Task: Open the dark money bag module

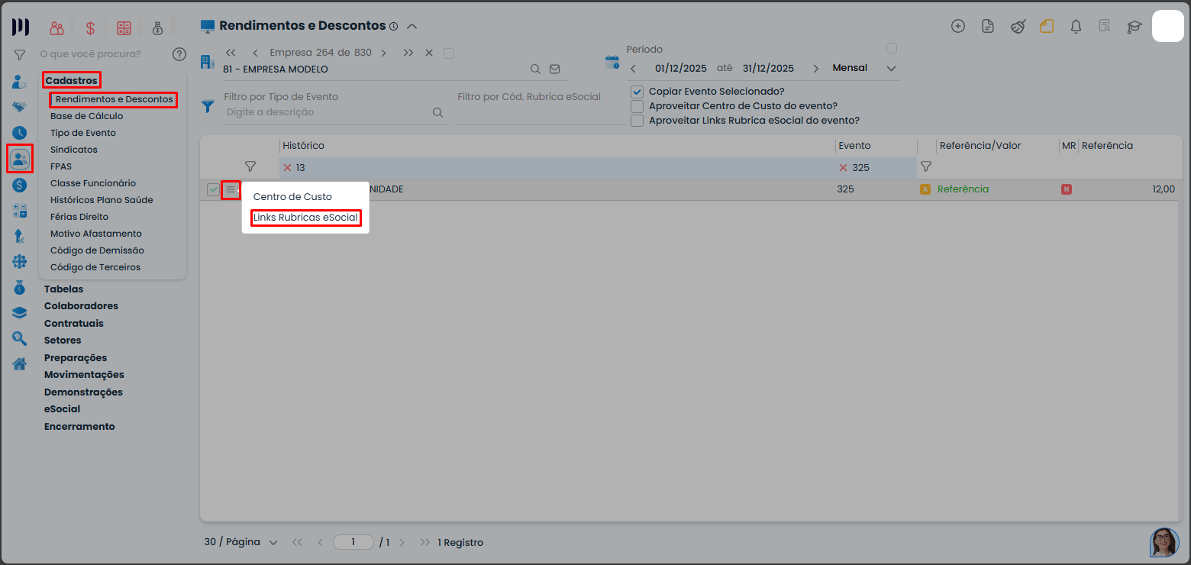Action: coord(157,28)
